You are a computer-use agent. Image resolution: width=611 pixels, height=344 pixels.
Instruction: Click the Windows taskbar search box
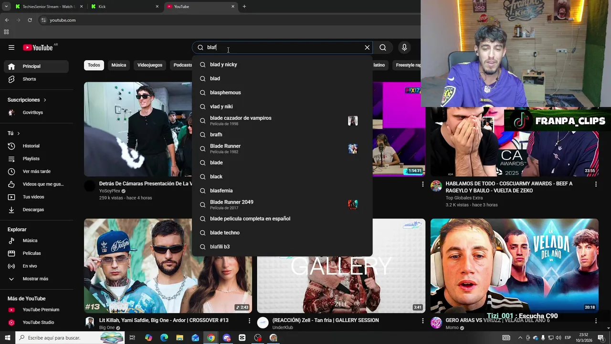(70, 338)
